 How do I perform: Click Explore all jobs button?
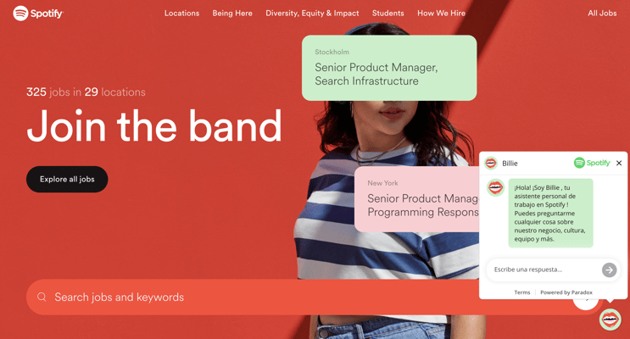pos(67,179)
